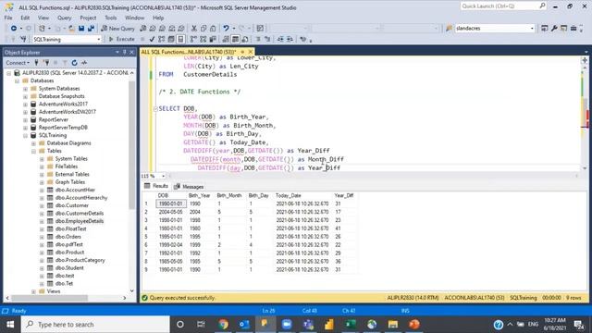Increase indent icon in SQL toolbar
This screenshot has height=333, width=592.
(290, 39)
